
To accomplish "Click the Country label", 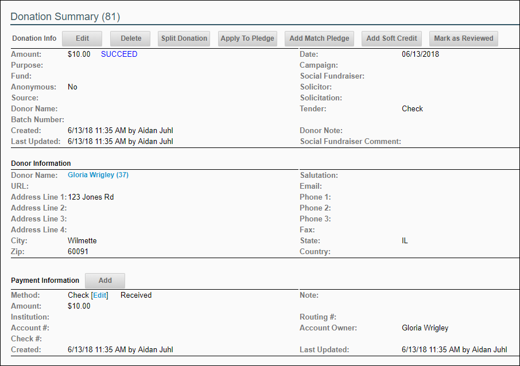I will tap(315, 252).
